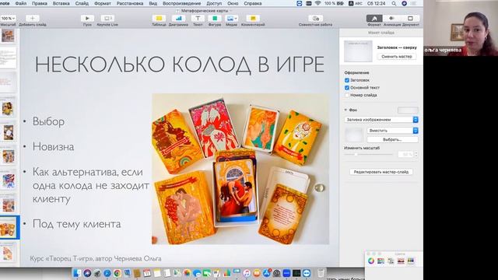Select the highlighted current slide thumbnail in navigator
Viewport: 498px width, 280px height.
click(9, 227)
